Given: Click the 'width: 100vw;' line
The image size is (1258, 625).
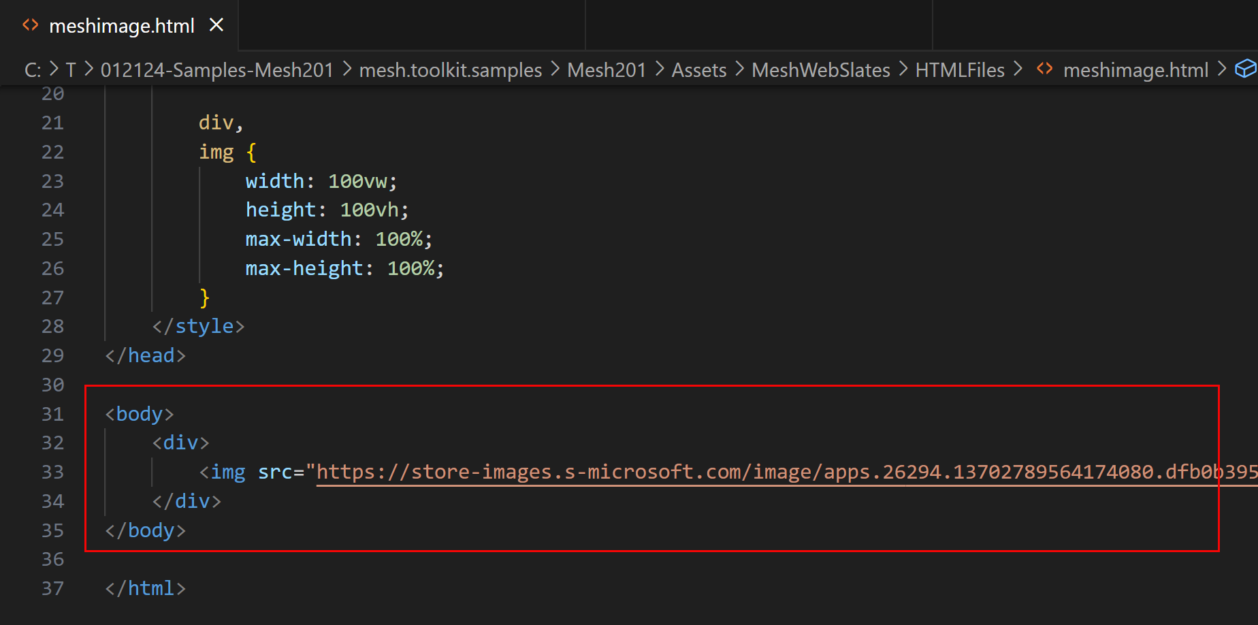Looking at the screenshot, I should tap(321, 181).
